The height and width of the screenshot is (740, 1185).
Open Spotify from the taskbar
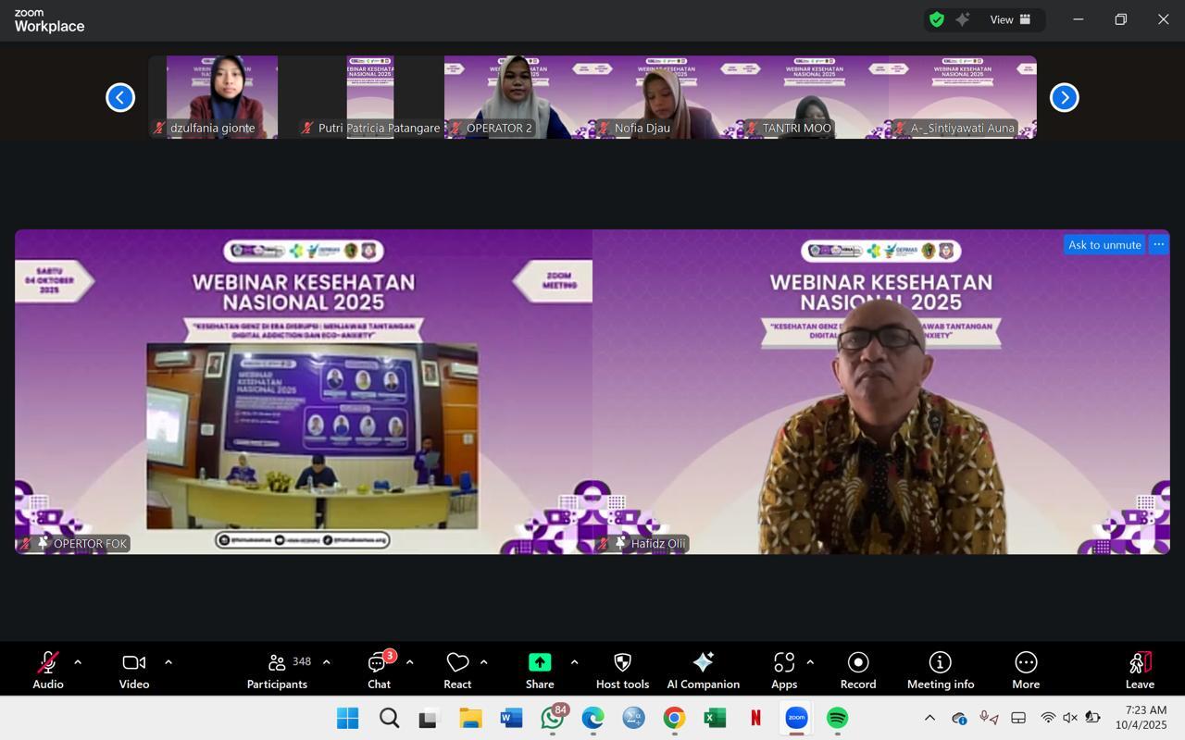click(x=837, y=718)
